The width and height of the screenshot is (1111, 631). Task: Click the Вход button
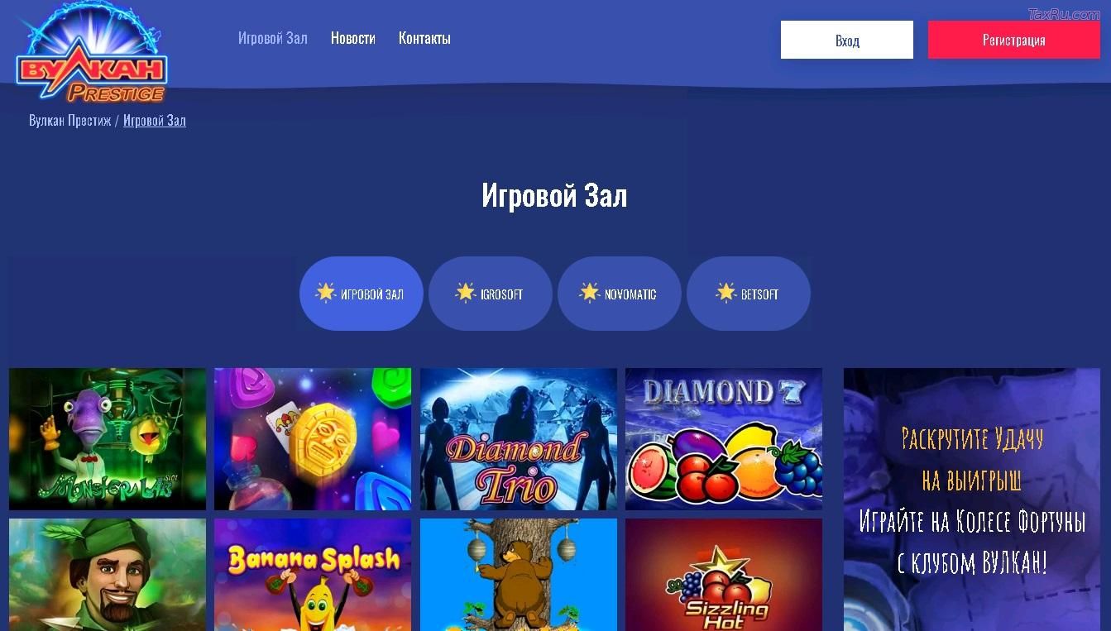(x=847, y=40)
